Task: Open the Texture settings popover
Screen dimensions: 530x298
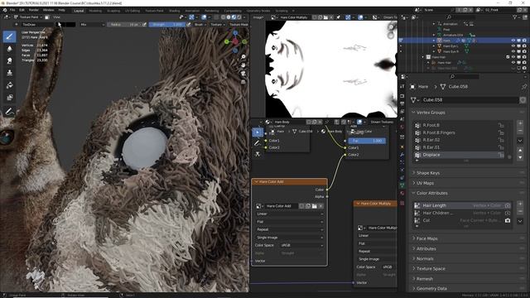Action: (217, 24)
